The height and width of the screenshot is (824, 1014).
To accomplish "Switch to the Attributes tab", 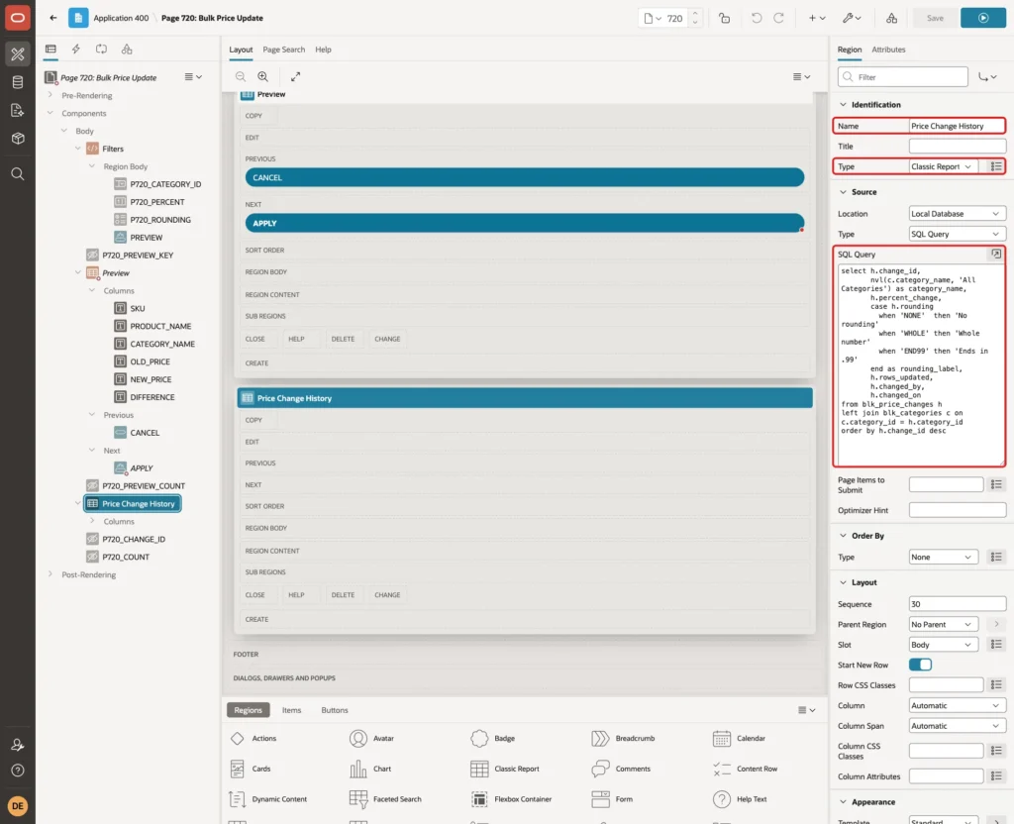I will 888,50.
